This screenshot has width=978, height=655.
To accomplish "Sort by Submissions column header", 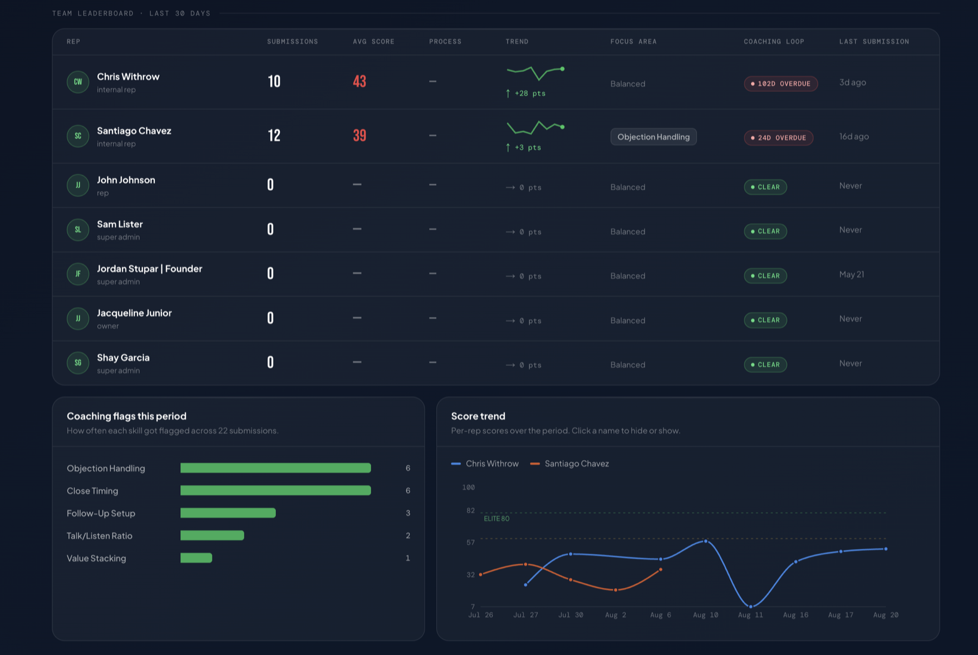I will pos(292,41).
